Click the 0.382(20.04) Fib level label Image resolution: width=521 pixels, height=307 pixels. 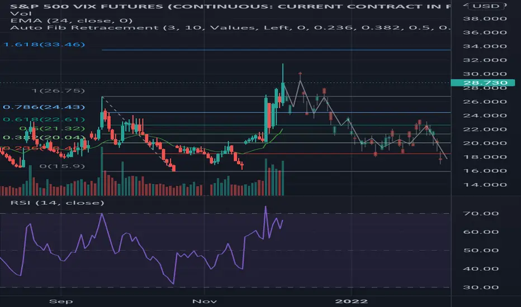44,137
